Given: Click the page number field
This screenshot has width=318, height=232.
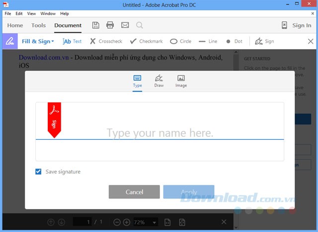Looking at the screenshot, I should click(82, 222).
